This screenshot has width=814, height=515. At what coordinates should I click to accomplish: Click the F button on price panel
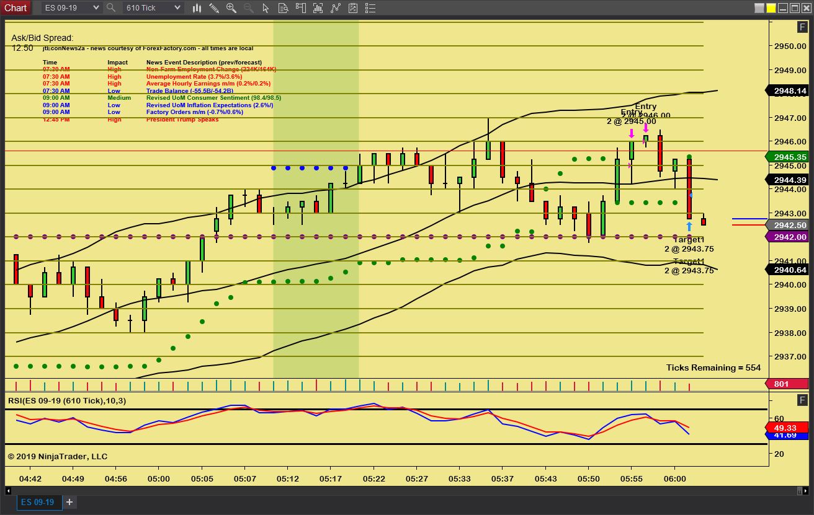pos(802,27)
